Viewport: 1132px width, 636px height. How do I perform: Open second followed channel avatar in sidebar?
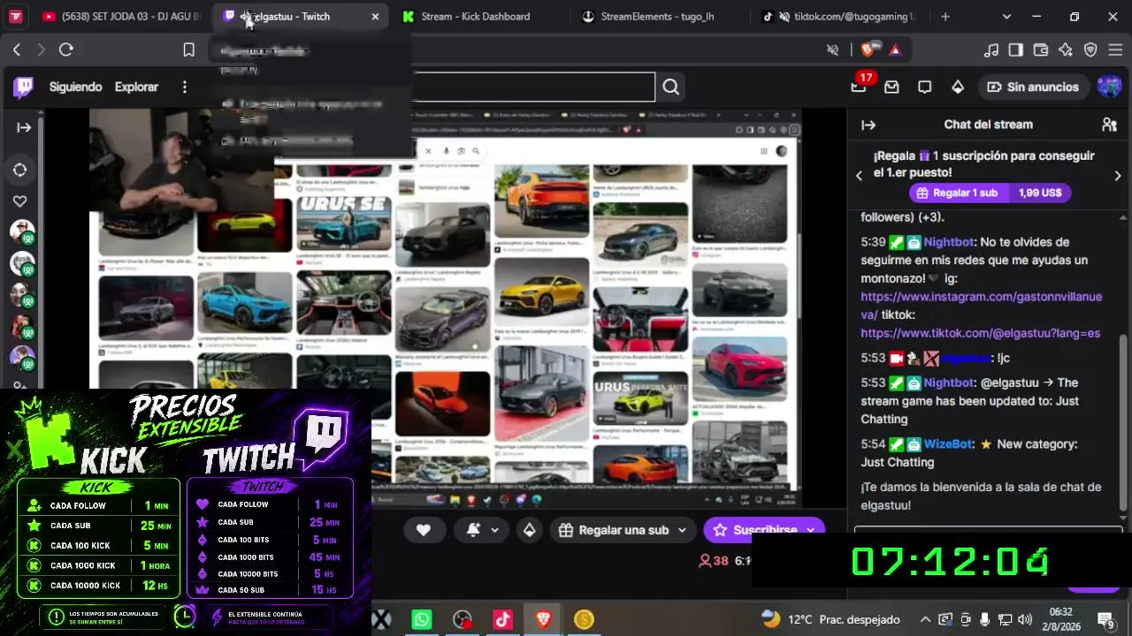point(21,263)
